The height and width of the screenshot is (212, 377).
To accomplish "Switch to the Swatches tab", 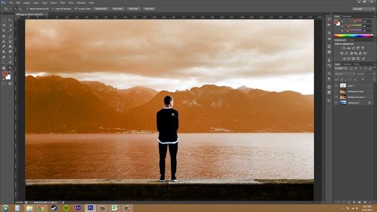I will [347, 16].
